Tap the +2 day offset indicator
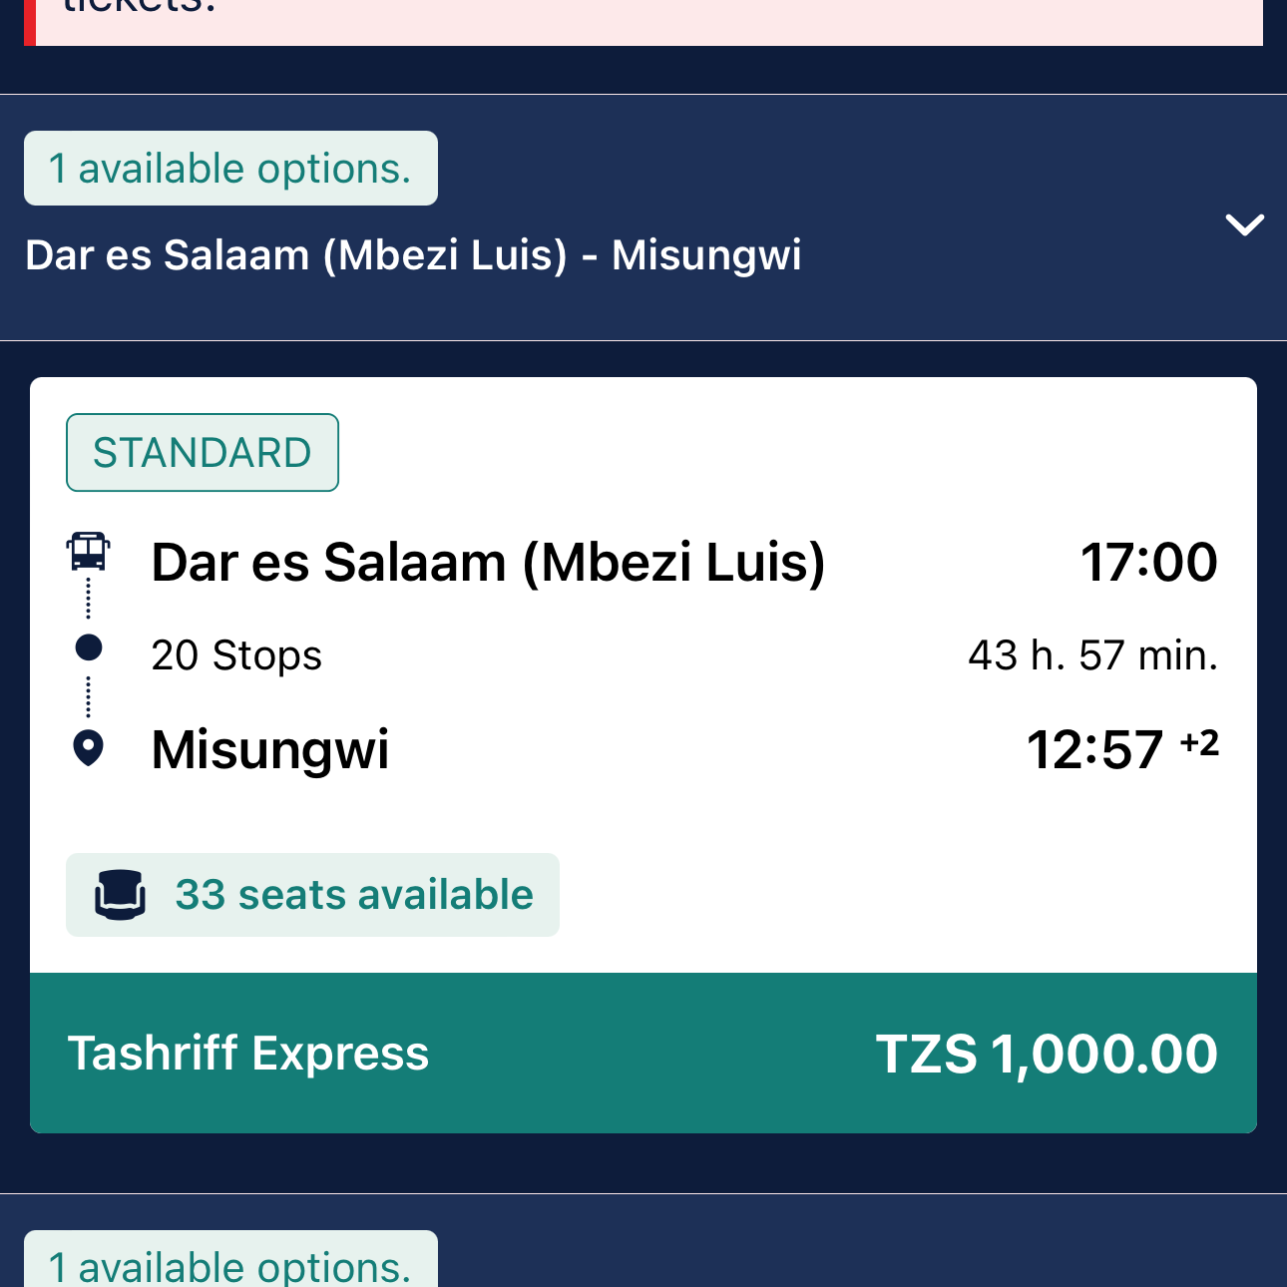1287x1287 pixels. click(1199, 743)
